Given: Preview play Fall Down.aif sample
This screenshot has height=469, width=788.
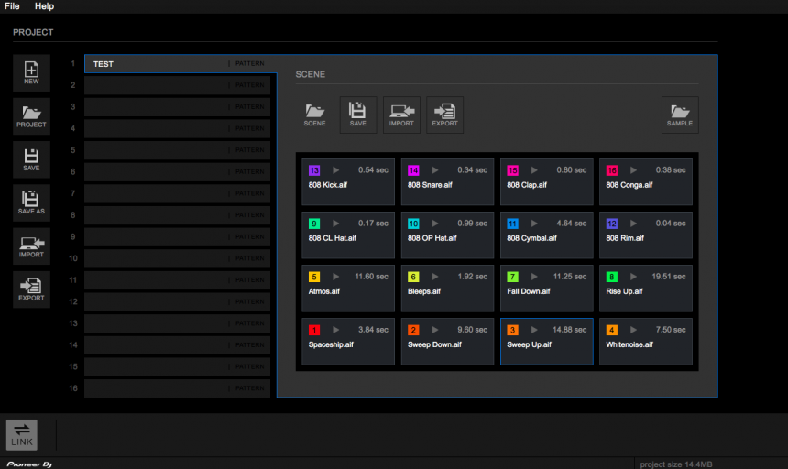Looking at the screenshot, I should pyautogui.click(x=534, y=277).
